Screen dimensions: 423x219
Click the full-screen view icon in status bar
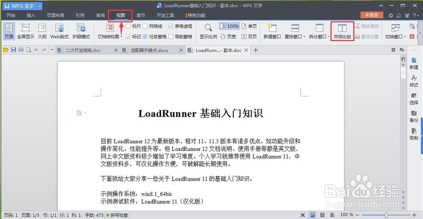303,215
